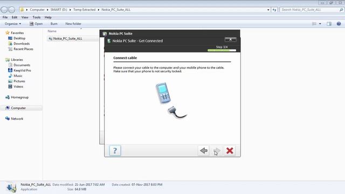Create a New folder from toolbar
This screenshot has height=194, width=345.
click(73, 24)
